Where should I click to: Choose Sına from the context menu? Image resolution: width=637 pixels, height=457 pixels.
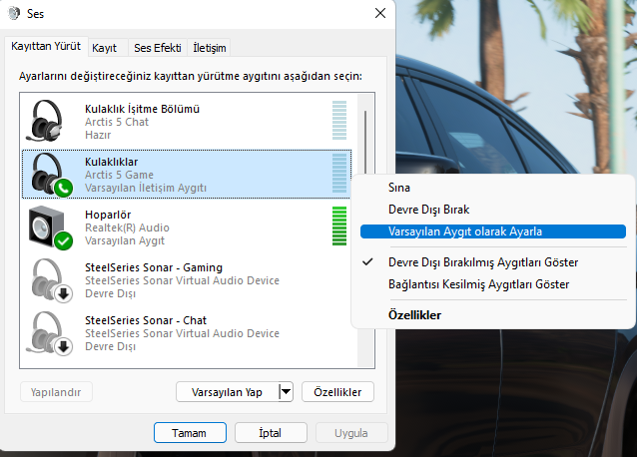[493, 188]
